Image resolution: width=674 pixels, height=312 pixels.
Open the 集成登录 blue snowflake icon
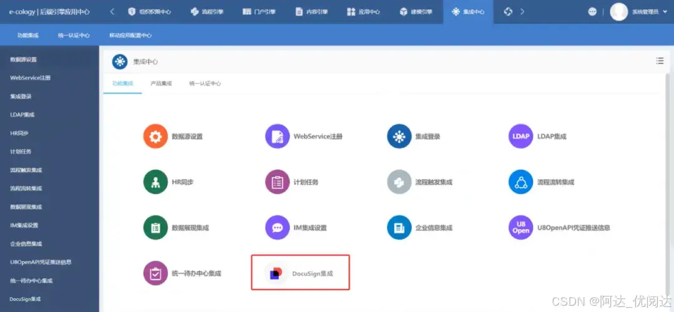coord(399,136)
